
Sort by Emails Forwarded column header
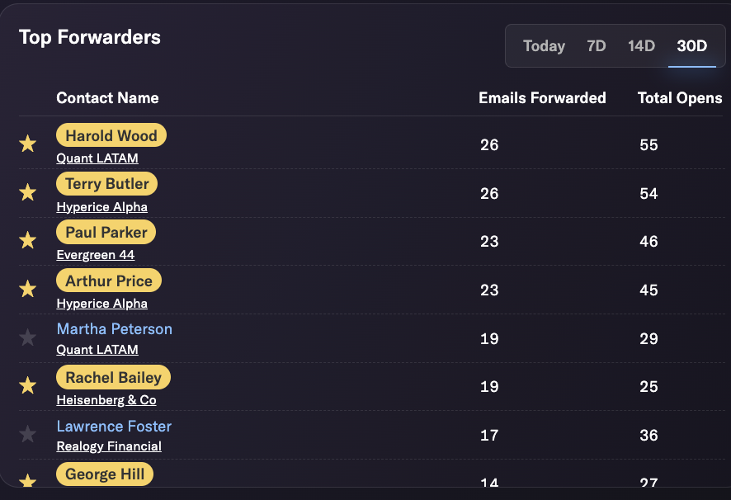coord(542,98)
